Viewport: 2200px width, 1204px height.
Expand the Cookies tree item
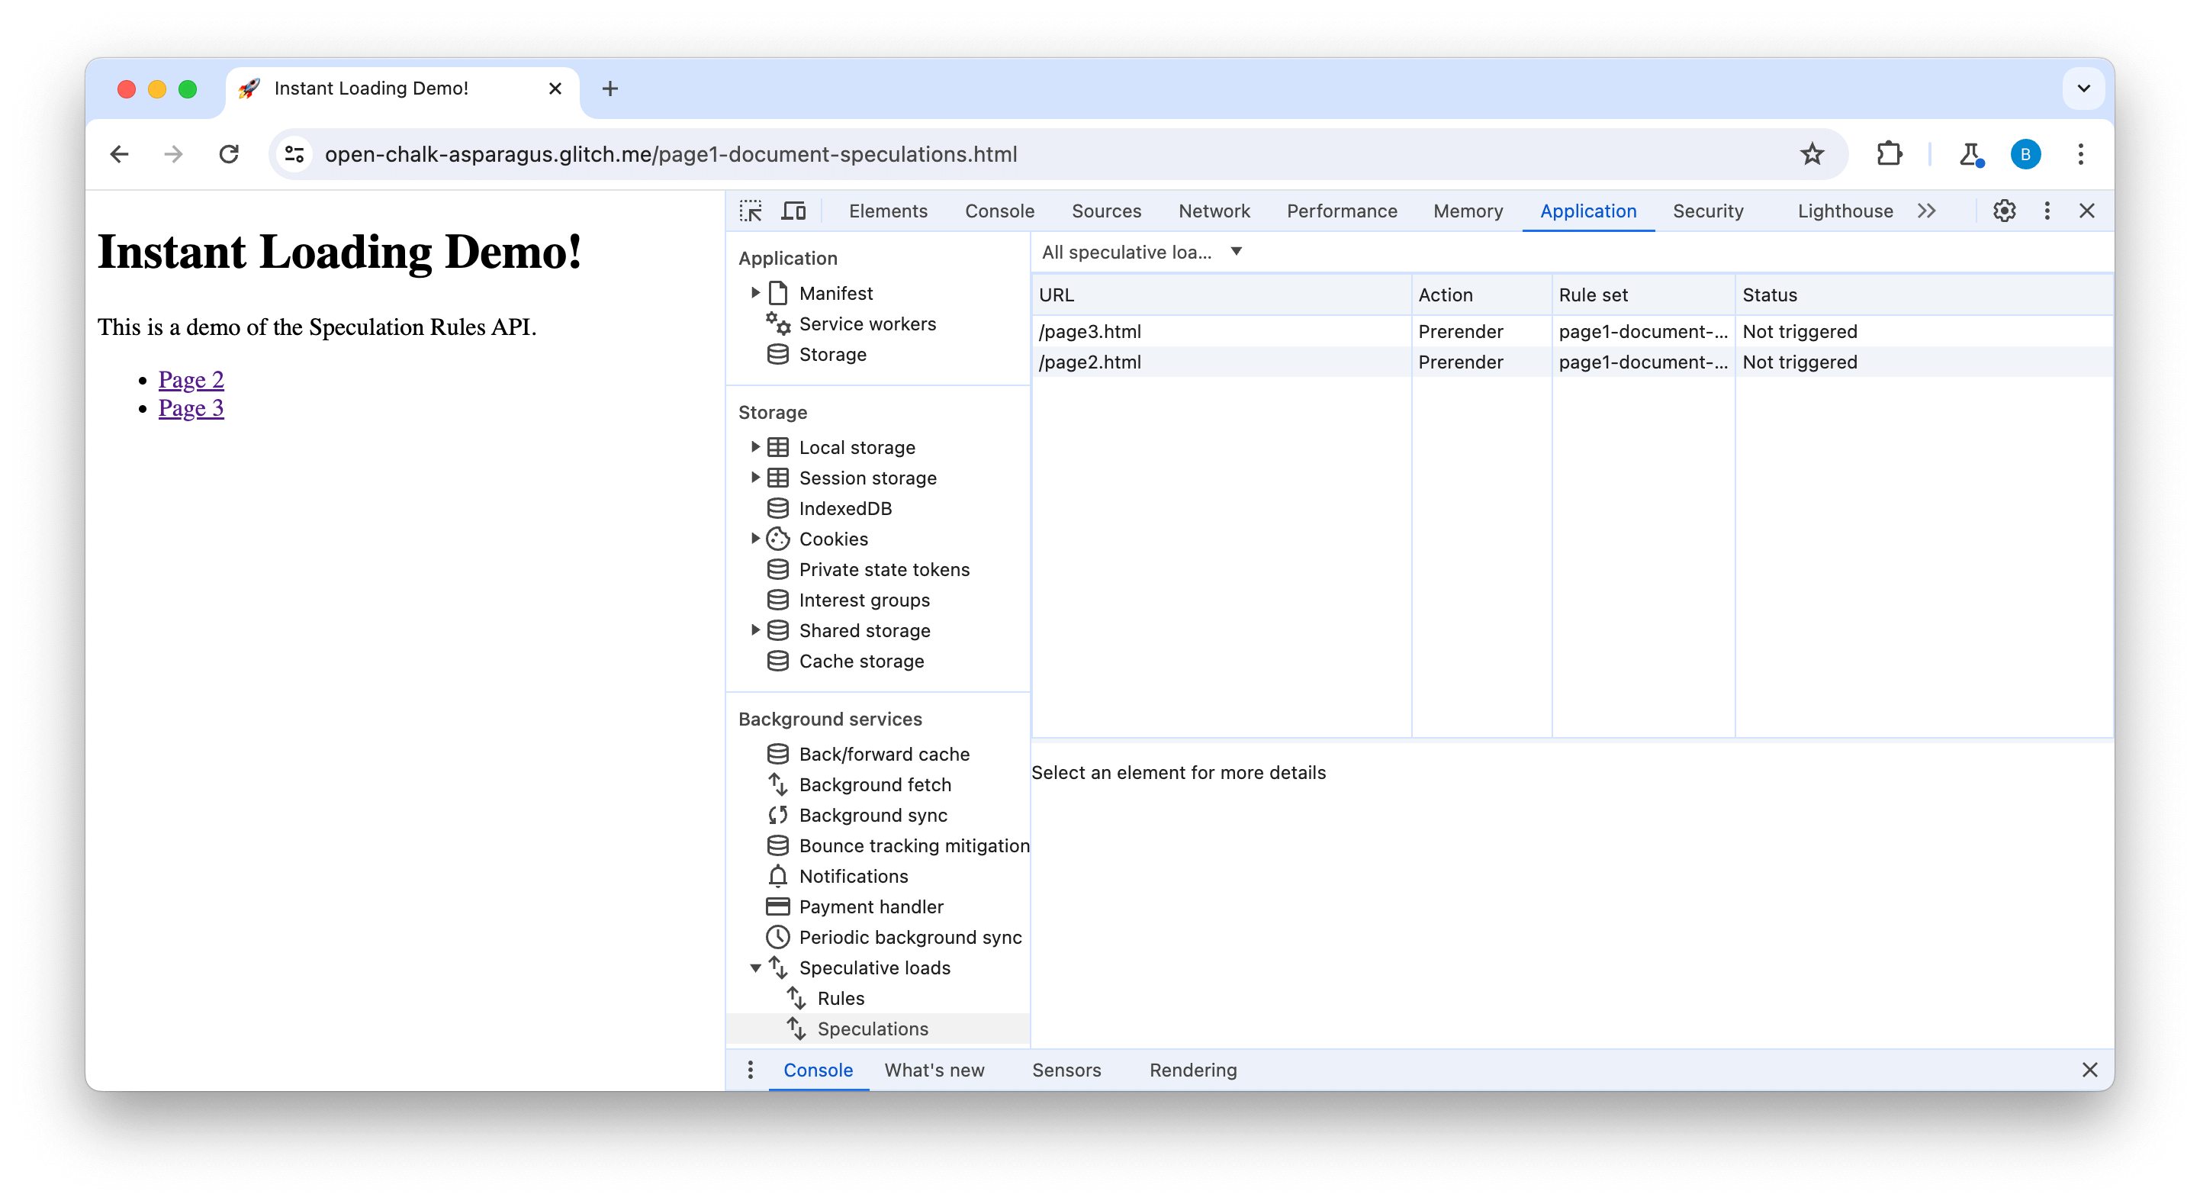tap(754, 538)
